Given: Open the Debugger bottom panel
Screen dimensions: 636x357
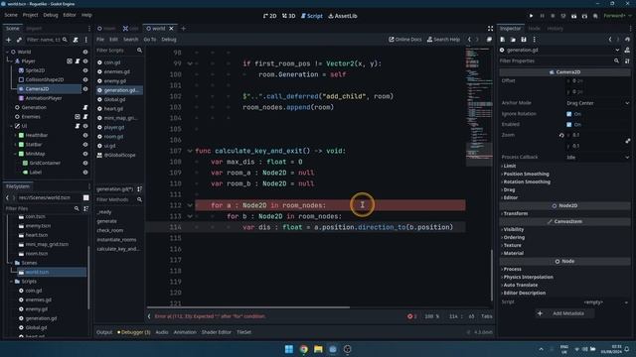Looking at the screenshot, I should click(134, 332).
